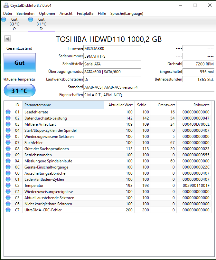Select the UltraDMA-CRC-Fehler parameter name

tap(43, 210)
